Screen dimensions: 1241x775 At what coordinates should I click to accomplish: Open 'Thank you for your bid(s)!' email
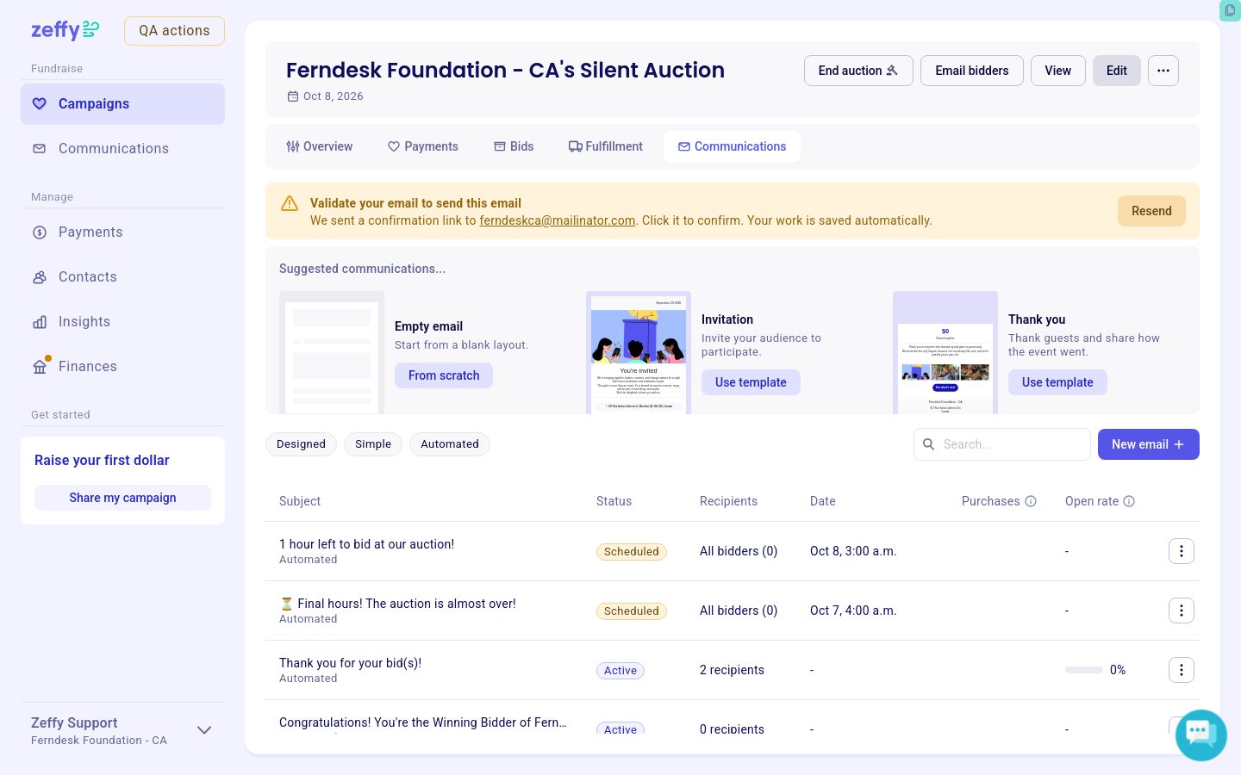[x=350, y=663]
